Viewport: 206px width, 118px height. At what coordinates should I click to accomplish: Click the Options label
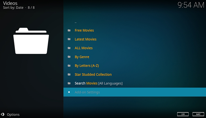pyautogui.click(x=13, y=114)
